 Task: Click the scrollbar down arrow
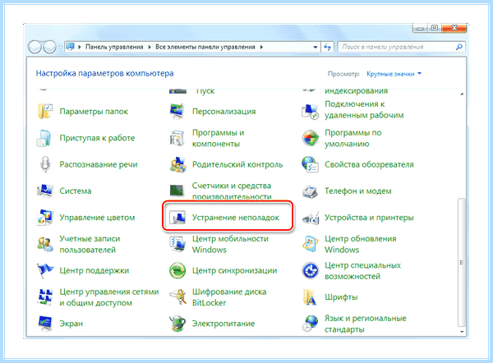[462, 332]
